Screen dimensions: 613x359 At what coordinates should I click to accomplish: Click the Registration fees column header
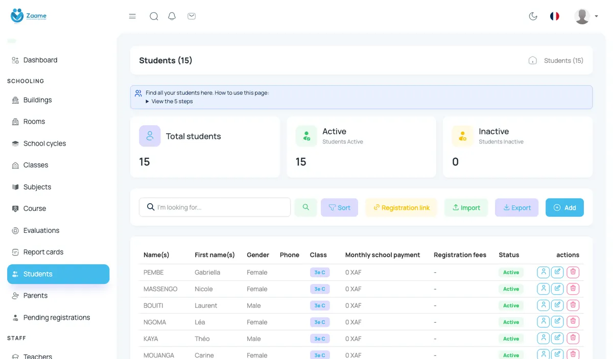pyautogui.click(x=460, y=255)
